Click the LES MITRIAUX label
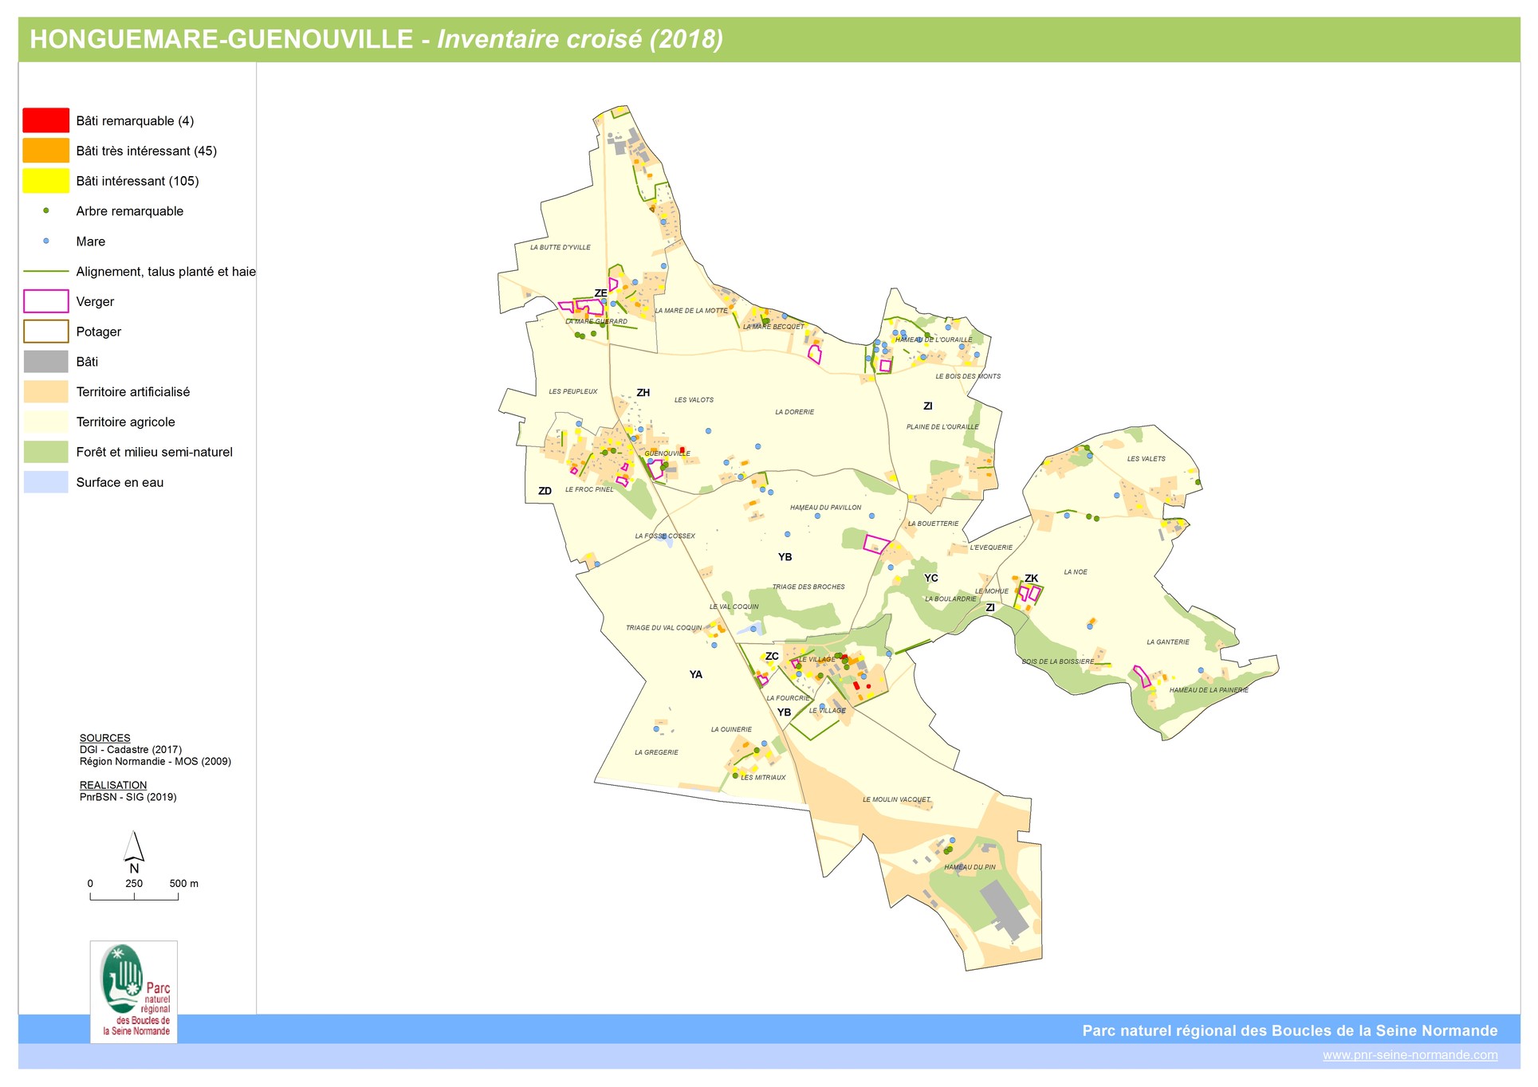This screenshot has width=1538, height=1087. click(764, 778)
